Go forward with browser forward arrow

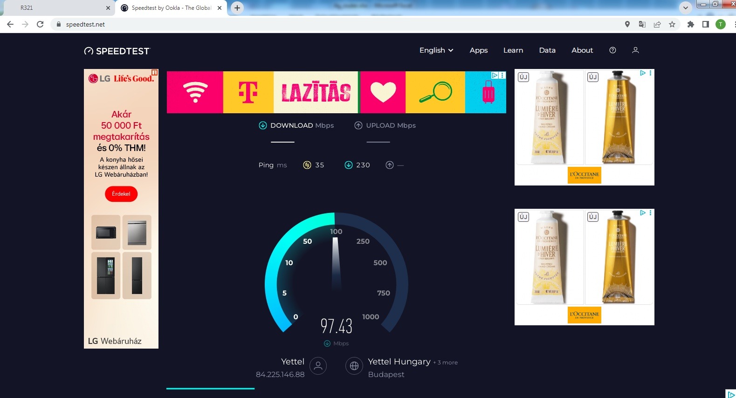tap(25, 24)
